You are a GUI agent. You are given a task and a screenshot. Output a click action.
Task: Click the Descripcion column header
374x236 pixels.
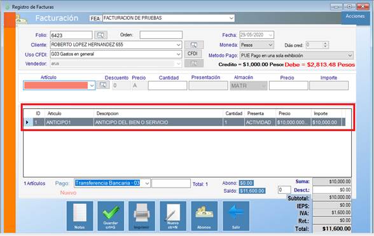158,113
